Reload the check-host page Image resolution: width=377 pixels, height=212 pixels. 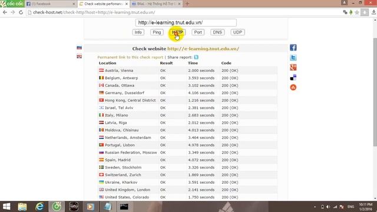coord(21,12)
